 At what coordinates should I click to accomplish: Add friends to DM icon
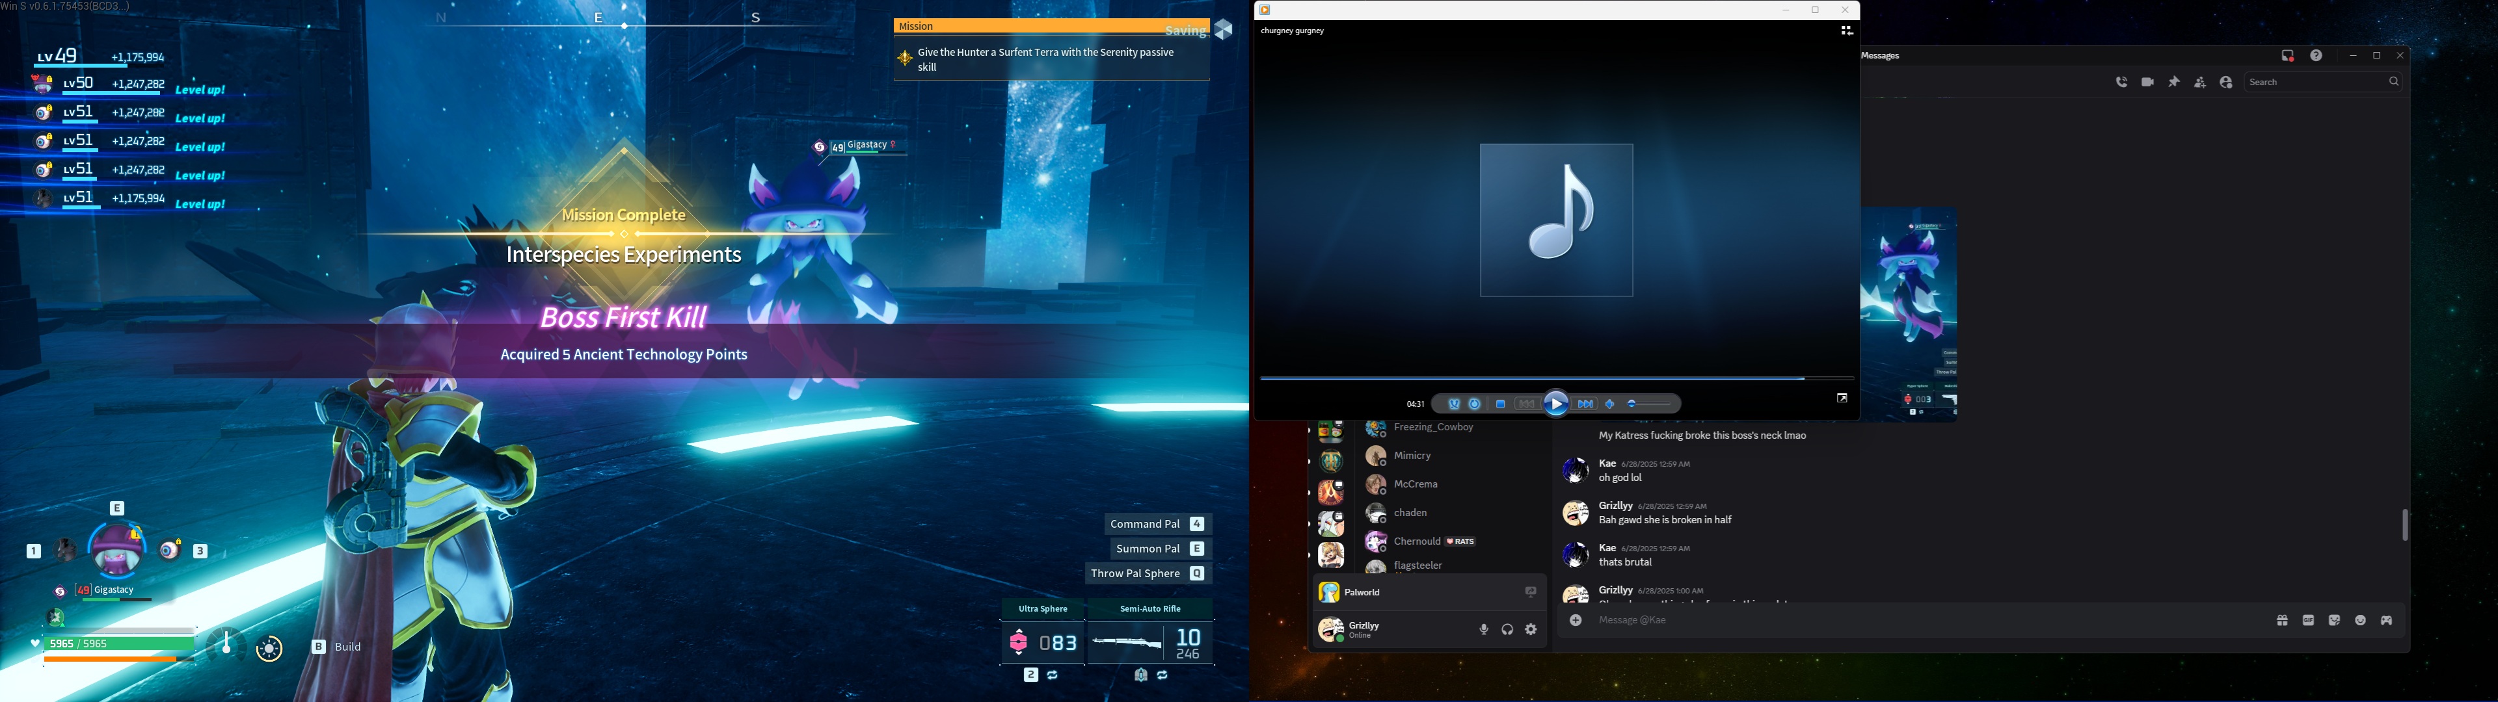point(2200,83)
